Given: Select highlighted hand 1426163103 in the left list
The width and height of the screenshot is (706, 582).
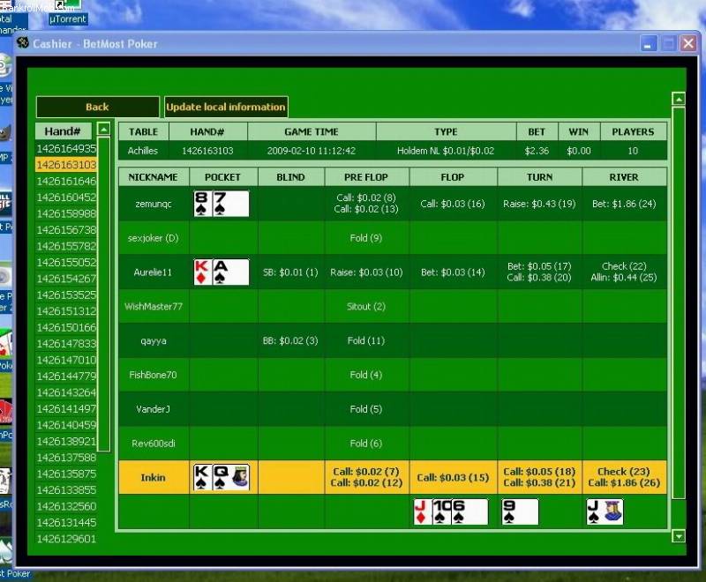Looking at the screenshot, I should tap(66, 165).
